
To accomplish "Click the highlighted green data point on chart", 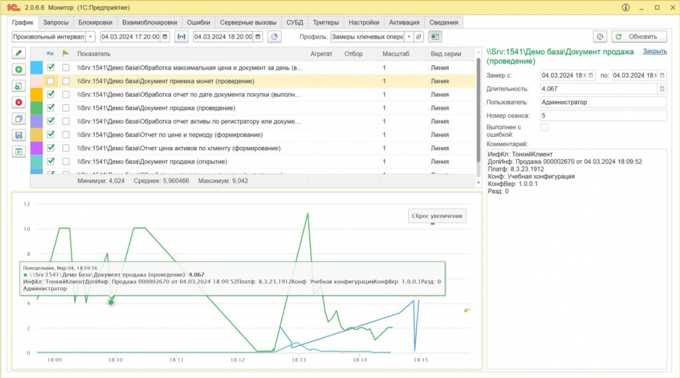I will click(x=111, y=302).
